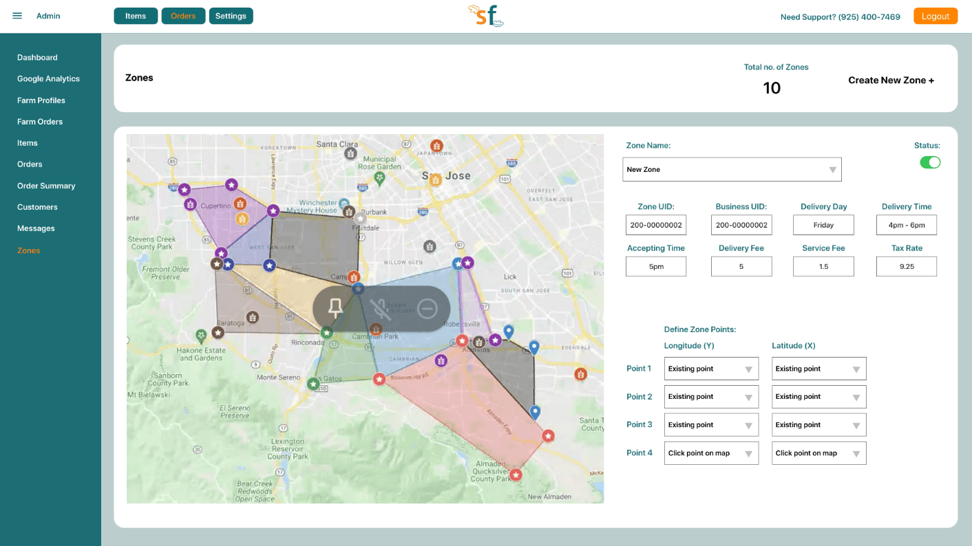Select orange wheat marker below Edenvale
Image resolution: width=972 pixels, height=546 pixels.
click(x=580, y=374)
